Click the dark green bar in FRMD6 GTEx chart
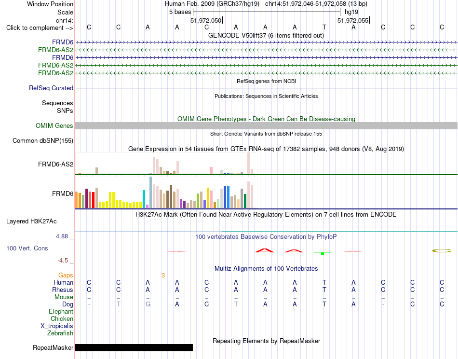 [245, 201]
